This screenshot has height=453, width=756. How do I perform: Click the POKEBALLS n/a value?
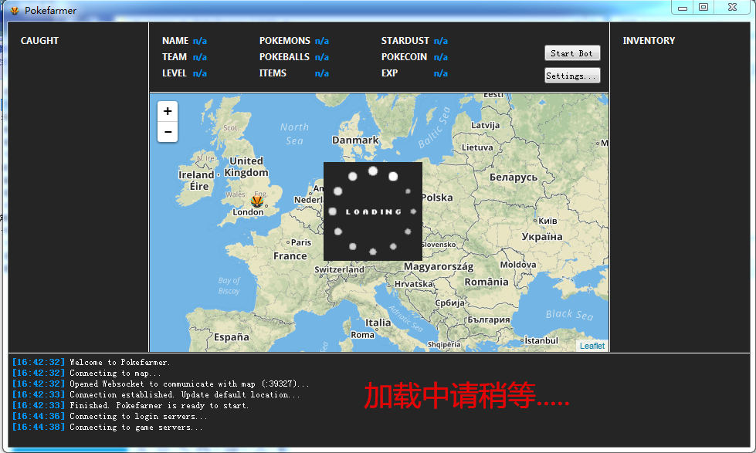(321, 57)
